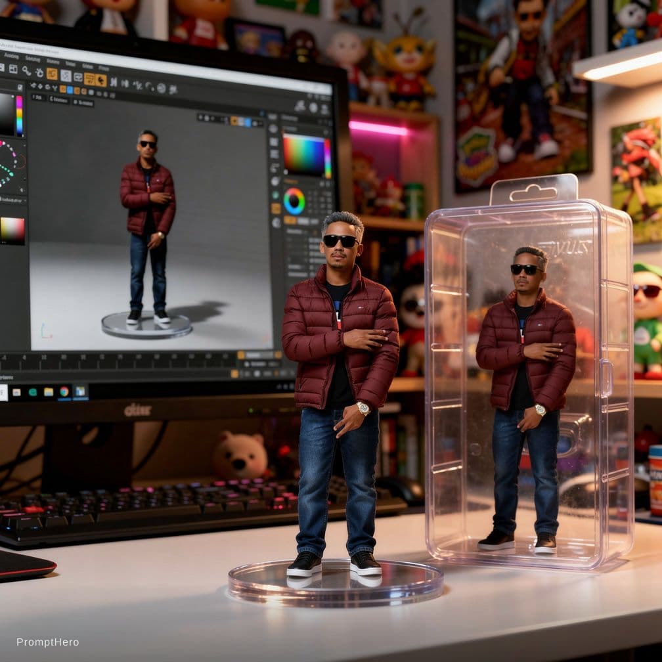This screenshot has height=662, width=662.
Task: Click the orange grid icon in the top toolbar
Action: tap(89, 79)
